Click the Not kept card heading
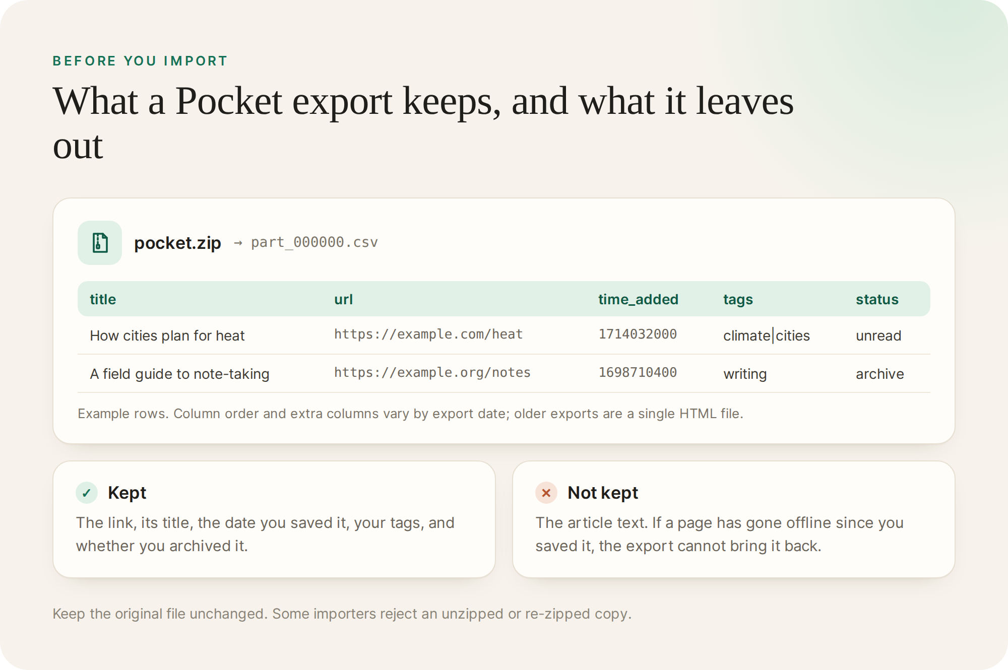This screenshot has width=1008, height=670. click(x=603, y=493)
